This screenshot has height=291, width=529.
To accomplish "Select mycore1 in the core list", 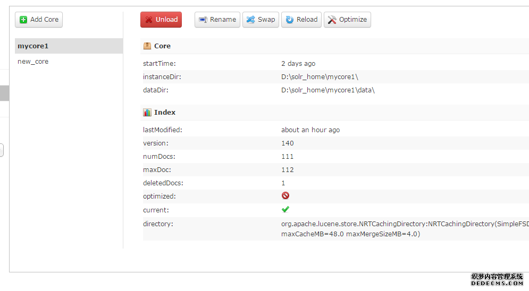I will 32,46.
